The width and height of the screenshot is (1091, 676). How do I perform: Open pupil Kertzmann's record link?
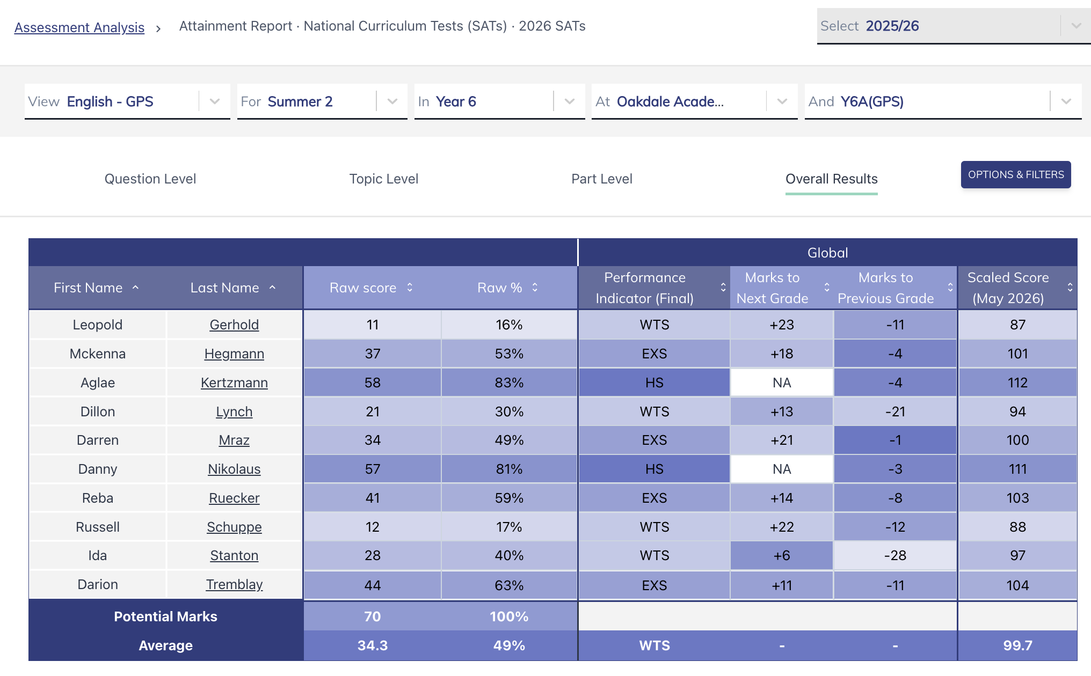[x=234, y=383]
